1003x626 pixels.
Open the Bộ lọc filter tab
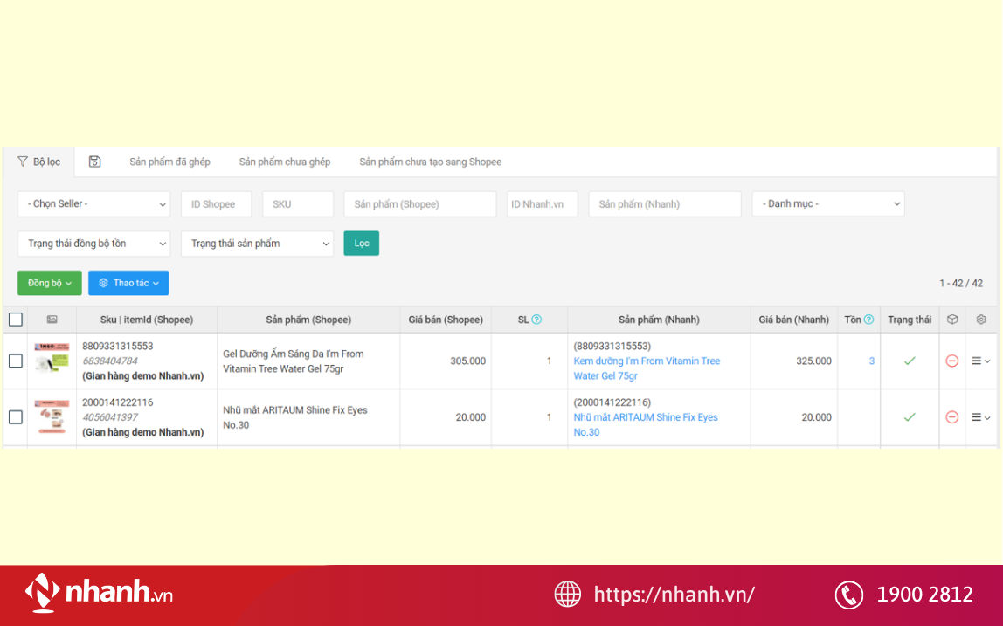tap(39, 162)
